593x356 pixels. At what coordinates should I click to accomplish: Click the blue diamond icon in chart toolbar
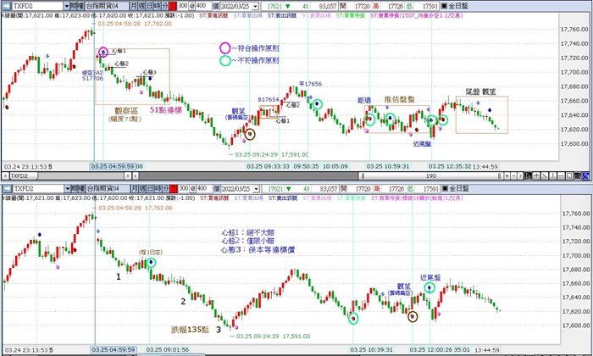(x=586, y=176)
